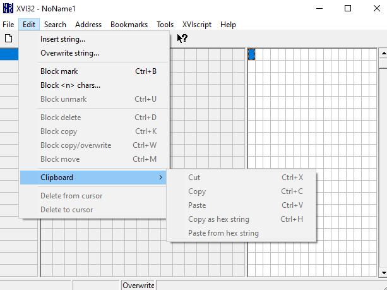Open the Address menu
387x290 pixels.
(88, 25)
